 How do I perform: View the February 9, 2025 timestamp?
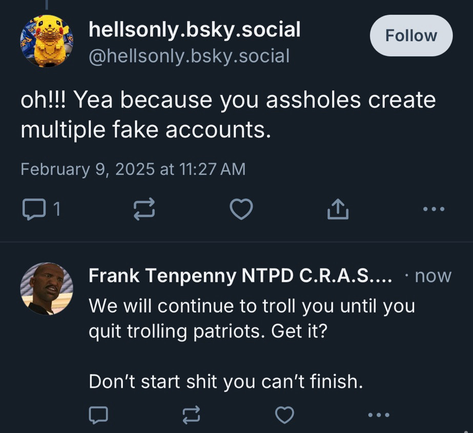click(133, 169)
